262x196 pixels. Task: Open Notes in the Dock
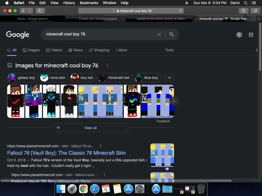click(117, 189)
